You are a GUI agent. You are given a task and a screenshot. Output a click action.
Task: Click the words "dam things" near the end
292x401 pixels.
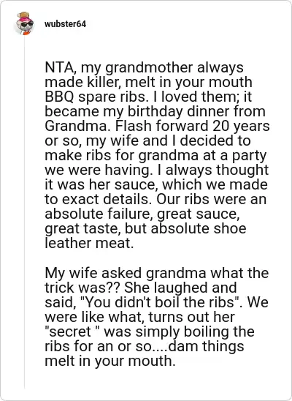207,346
